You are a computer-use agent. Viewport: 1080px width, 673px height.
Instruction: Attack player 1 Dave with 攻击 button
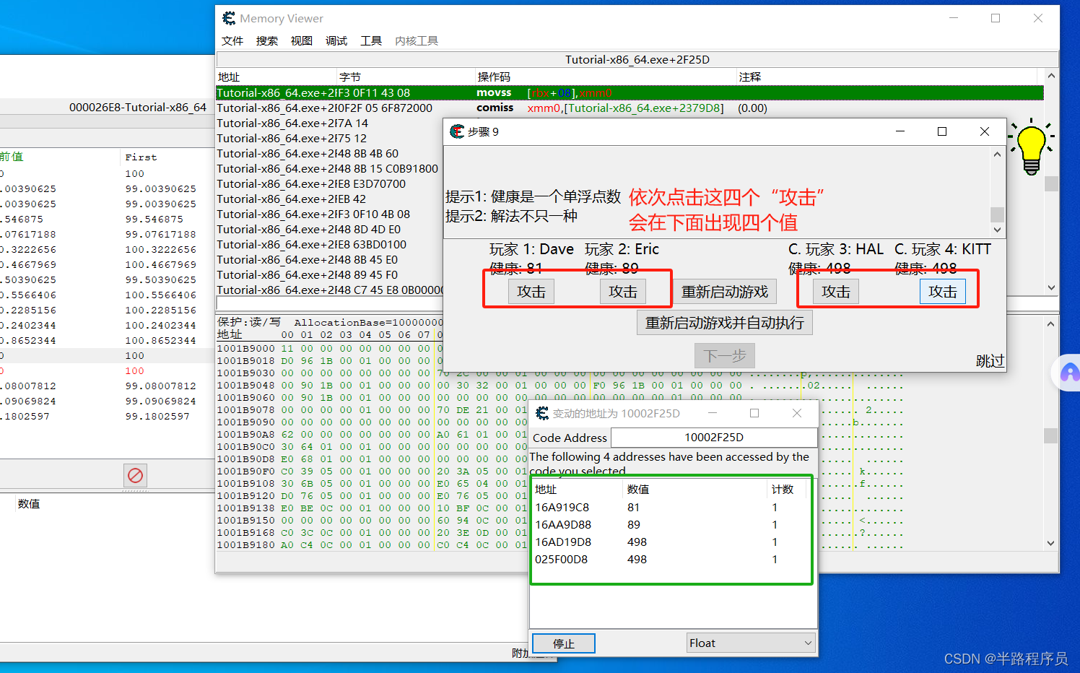click(531, 292)
